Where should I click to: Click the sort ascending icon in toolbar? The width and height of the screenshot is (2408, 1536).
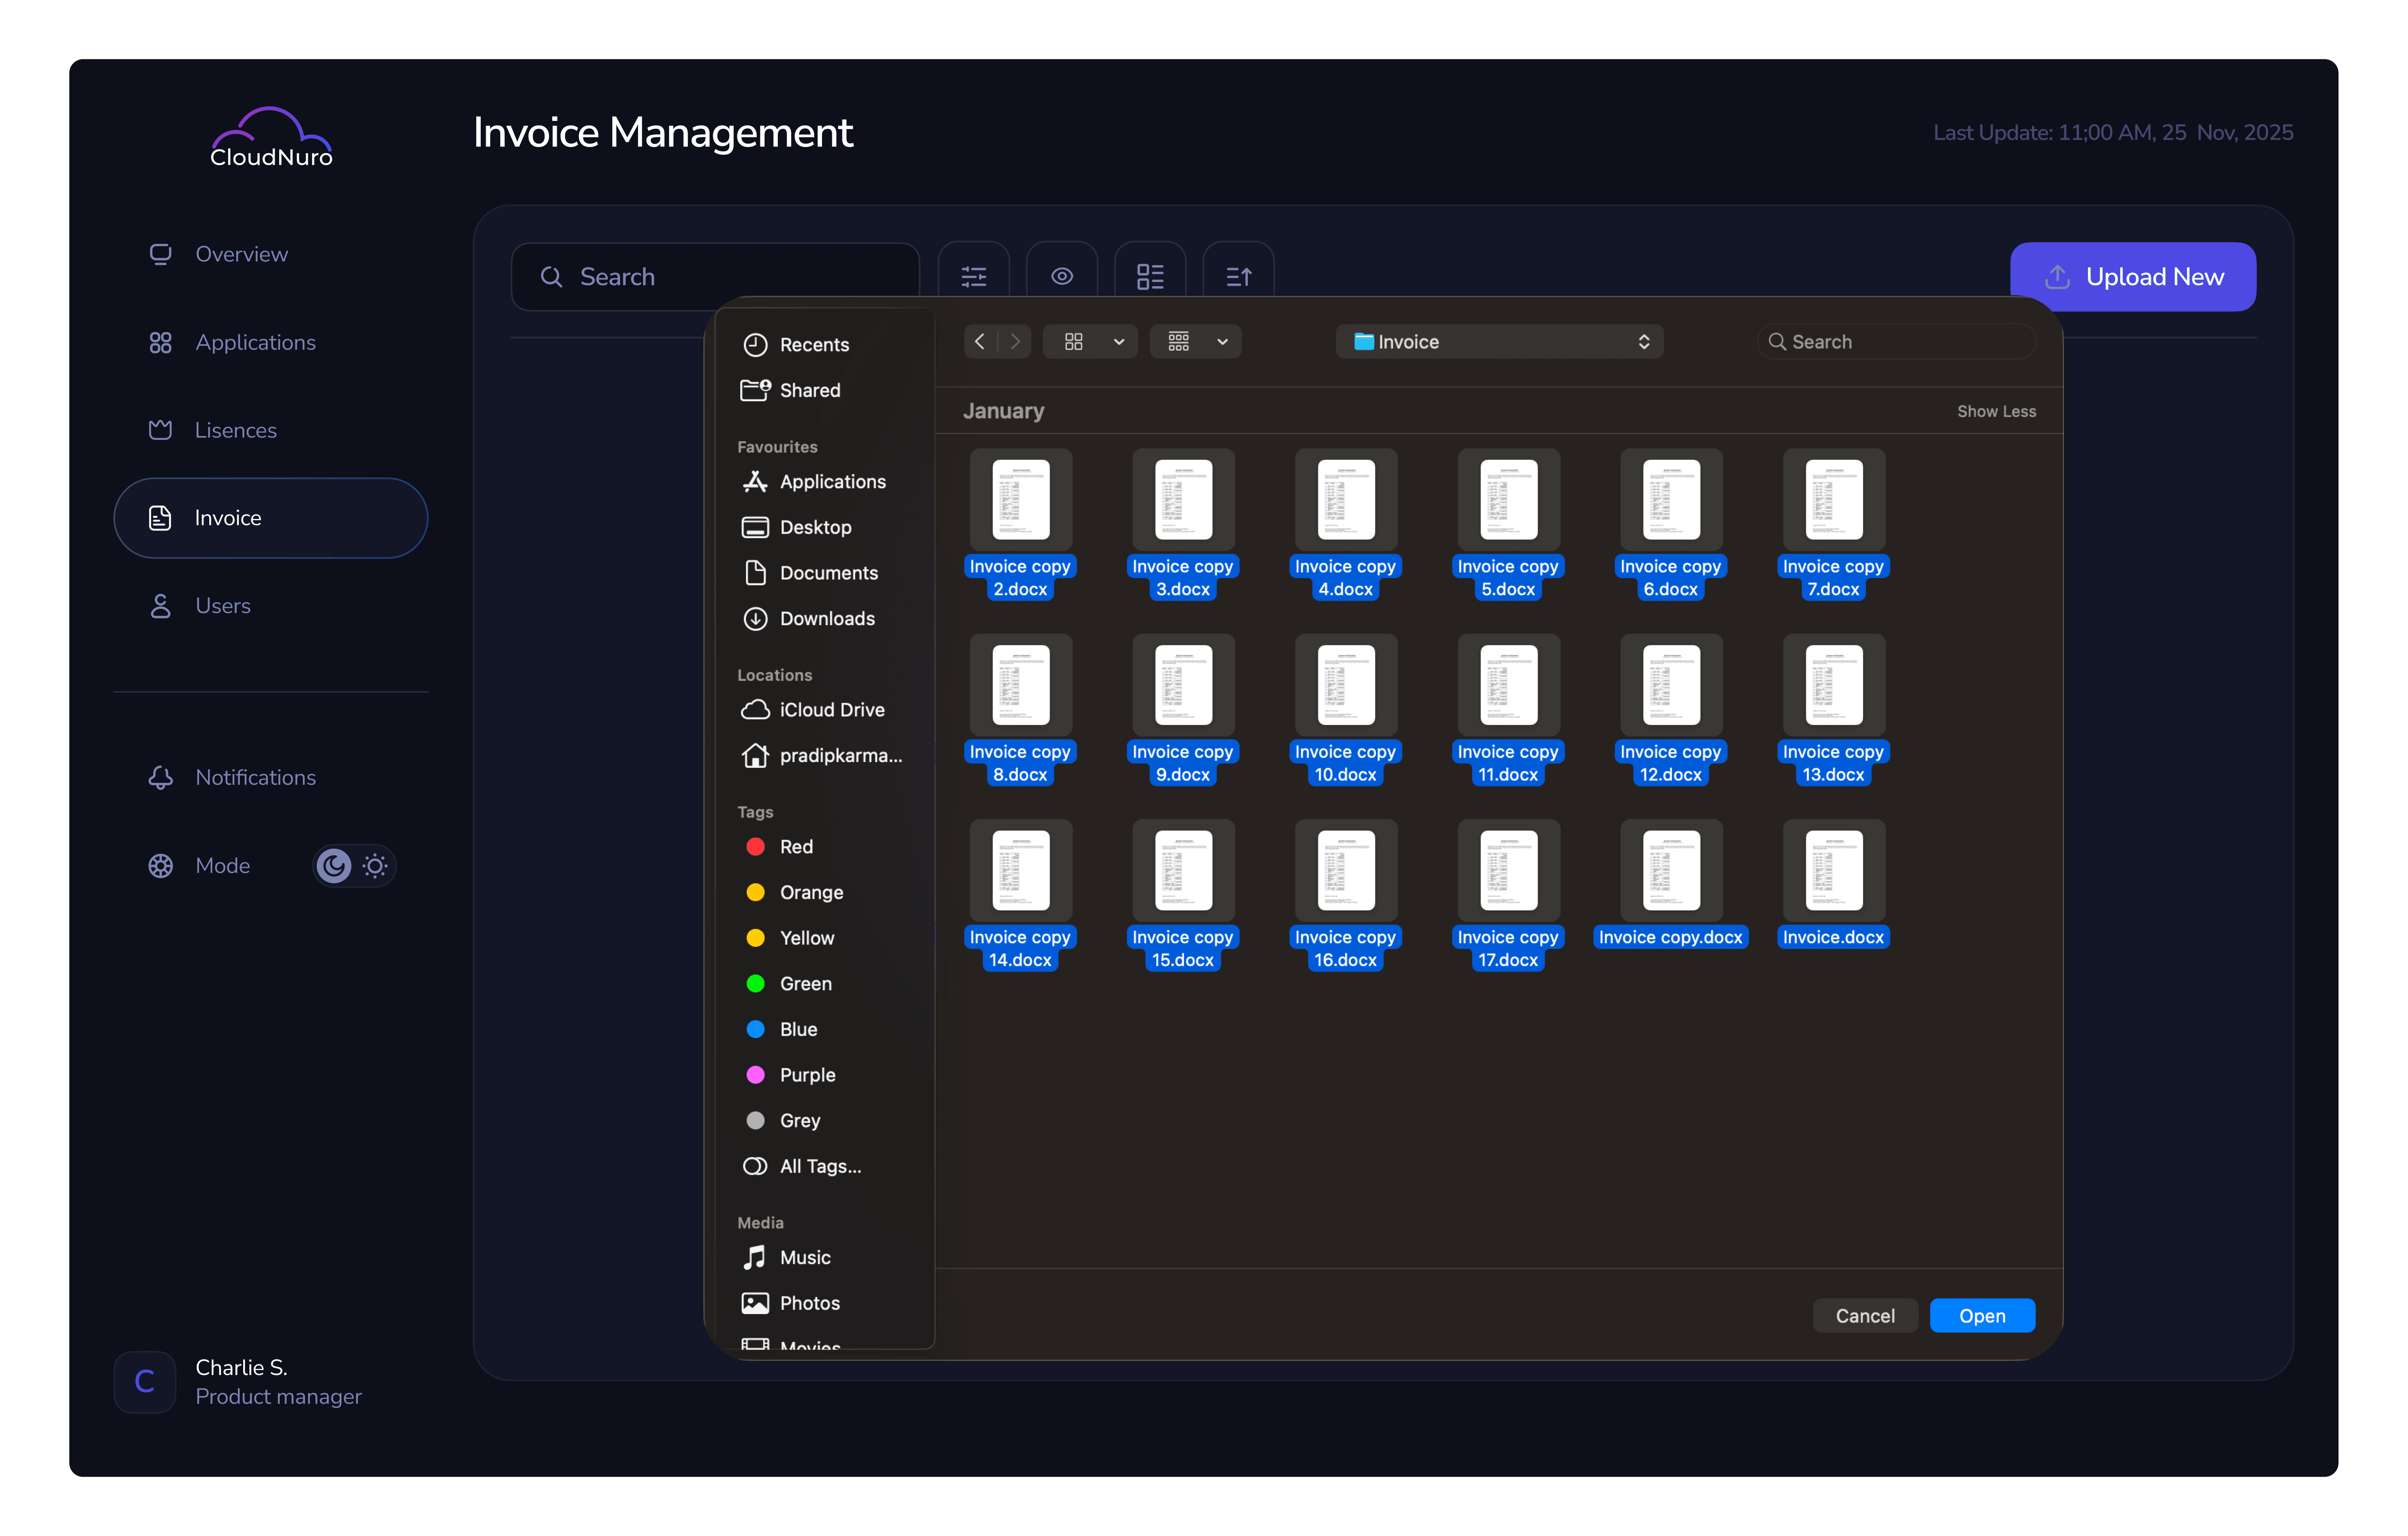click(1238, 276)
